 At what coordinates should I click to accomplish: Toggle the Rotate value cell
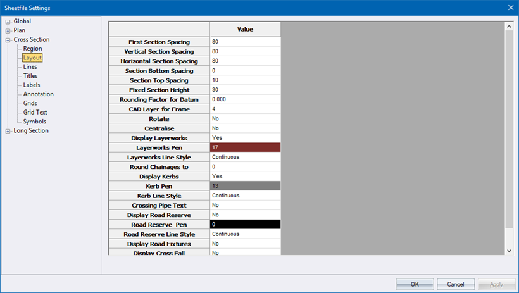245,119
